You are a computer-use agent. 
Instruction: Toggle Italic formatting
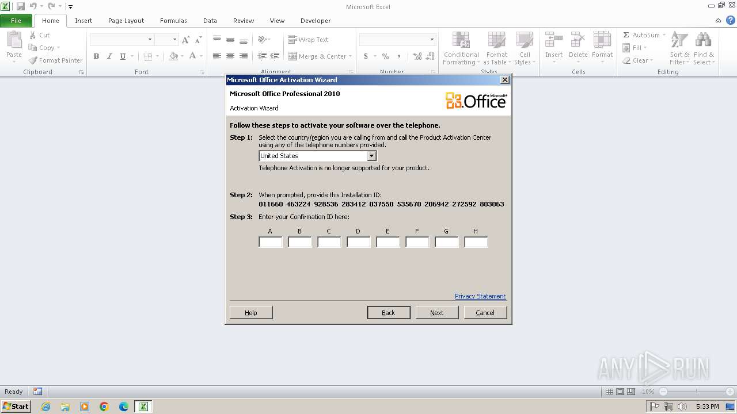pos(109,56)
